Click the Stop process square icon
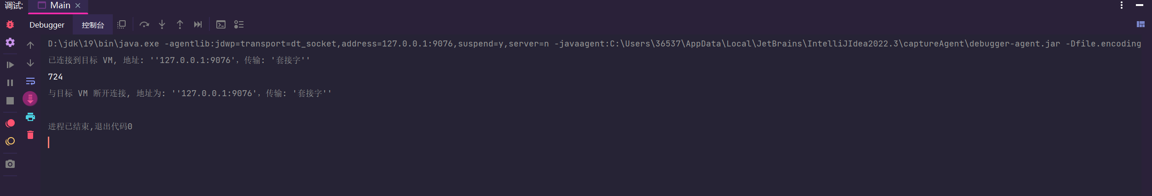The image size is (1152, 196). [x=10, y=101]
